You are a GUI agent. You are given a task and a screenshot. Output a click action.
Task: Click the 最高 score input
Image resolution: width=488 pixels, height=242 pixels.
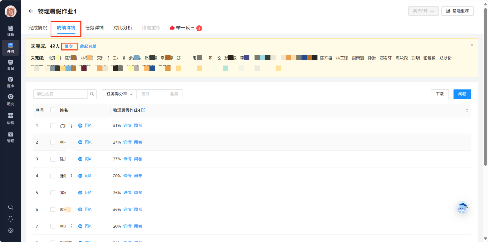174,94
